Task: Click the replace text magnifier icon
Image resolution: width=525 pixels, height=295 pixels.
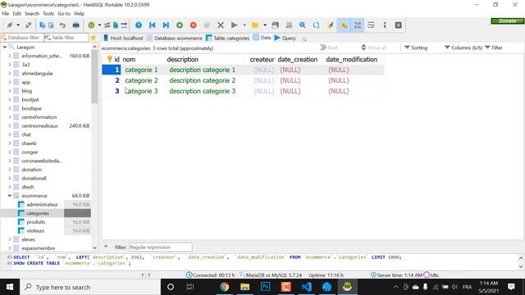Action: pyautogui.click(x=316, y=25)
